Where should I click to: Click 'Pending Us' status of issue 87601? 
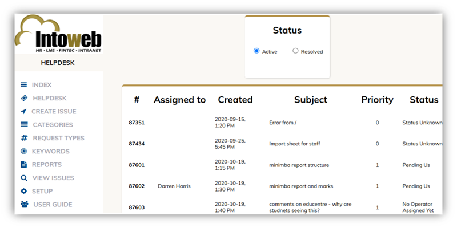point(416,165)
